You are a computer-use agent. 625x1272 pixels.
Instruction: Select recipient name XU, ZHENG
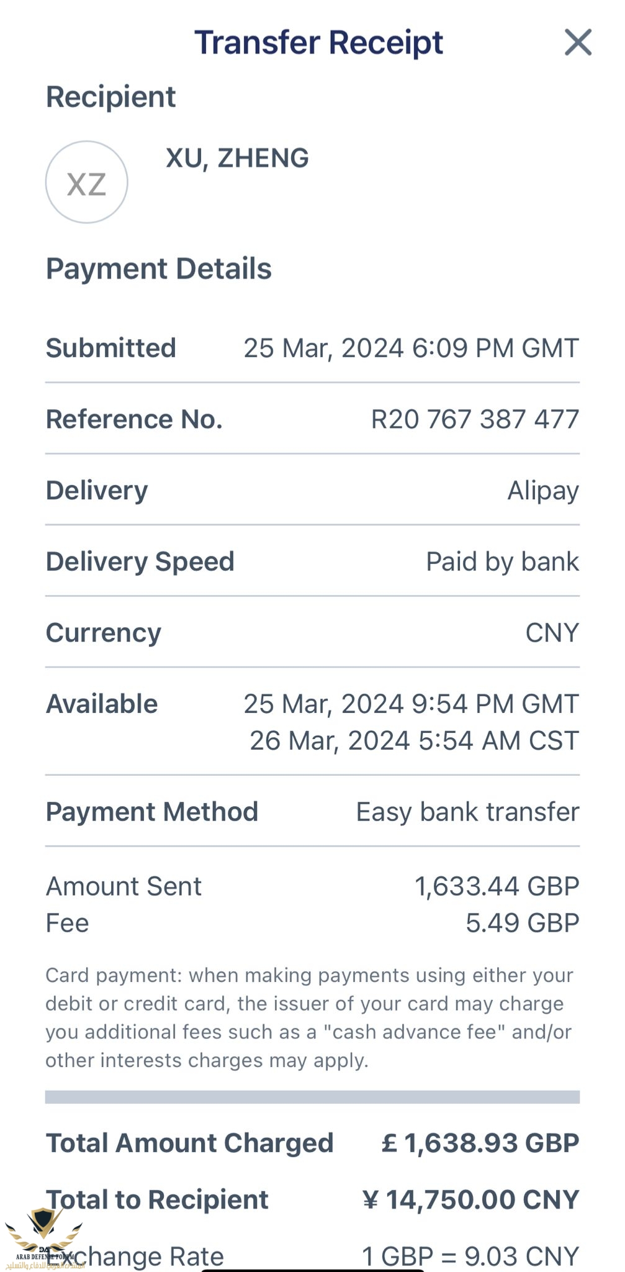(x=237, y=158)
